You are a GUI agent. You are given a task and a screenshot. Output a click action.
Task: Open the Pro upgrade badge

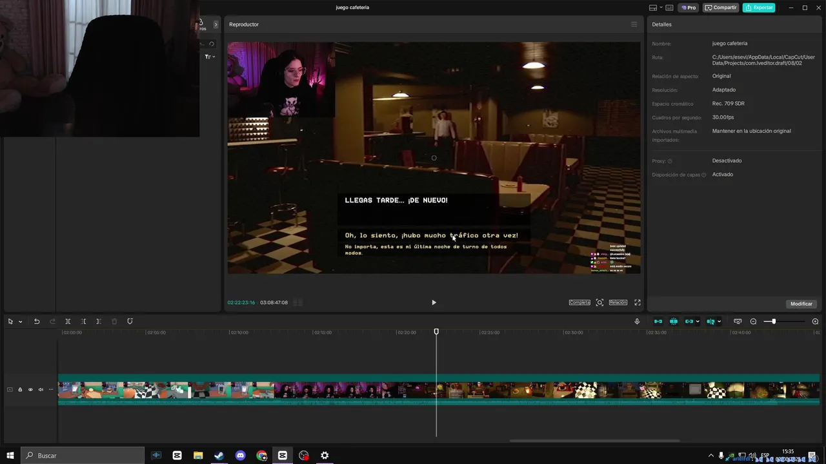[688, 8]
